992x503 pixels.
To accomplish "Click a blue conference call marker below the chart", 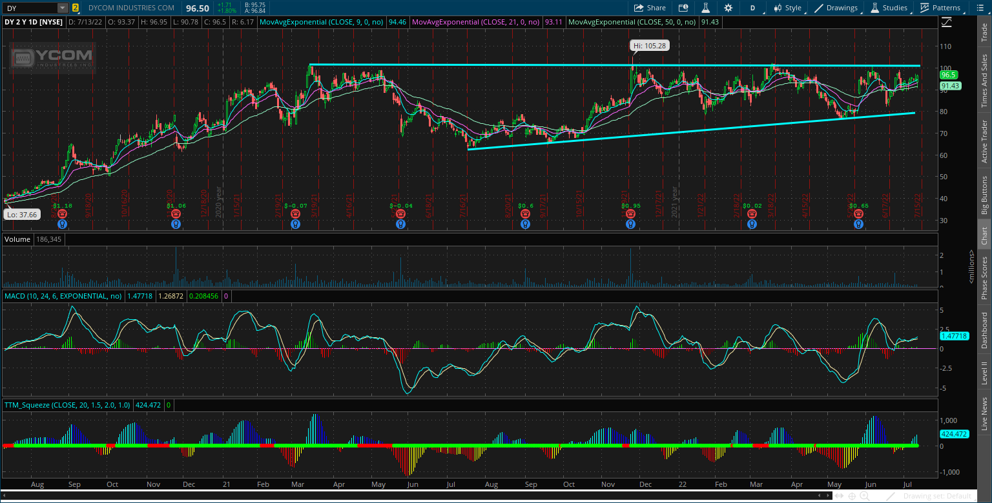I will point(62,224).
